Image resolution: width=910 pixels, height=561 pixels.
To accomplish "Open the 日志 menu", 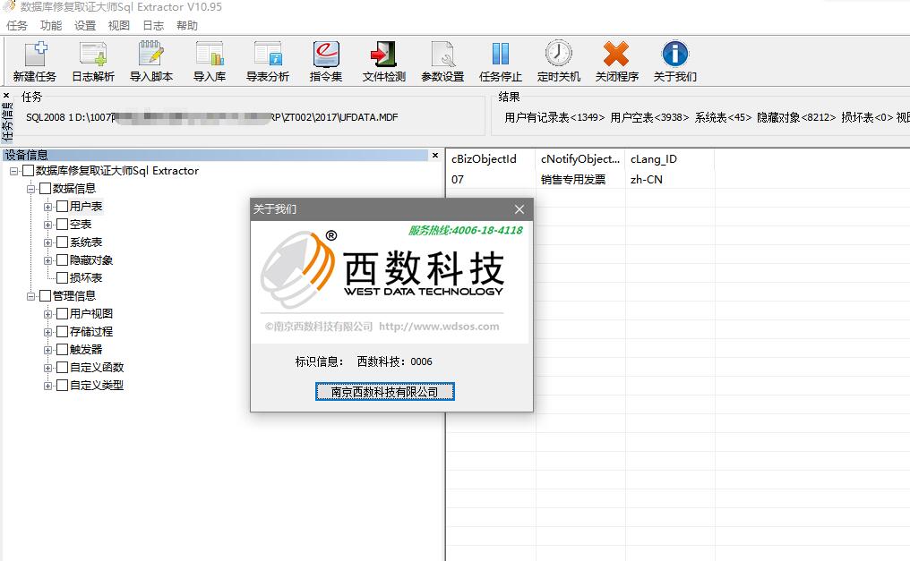I will (153, 25).
